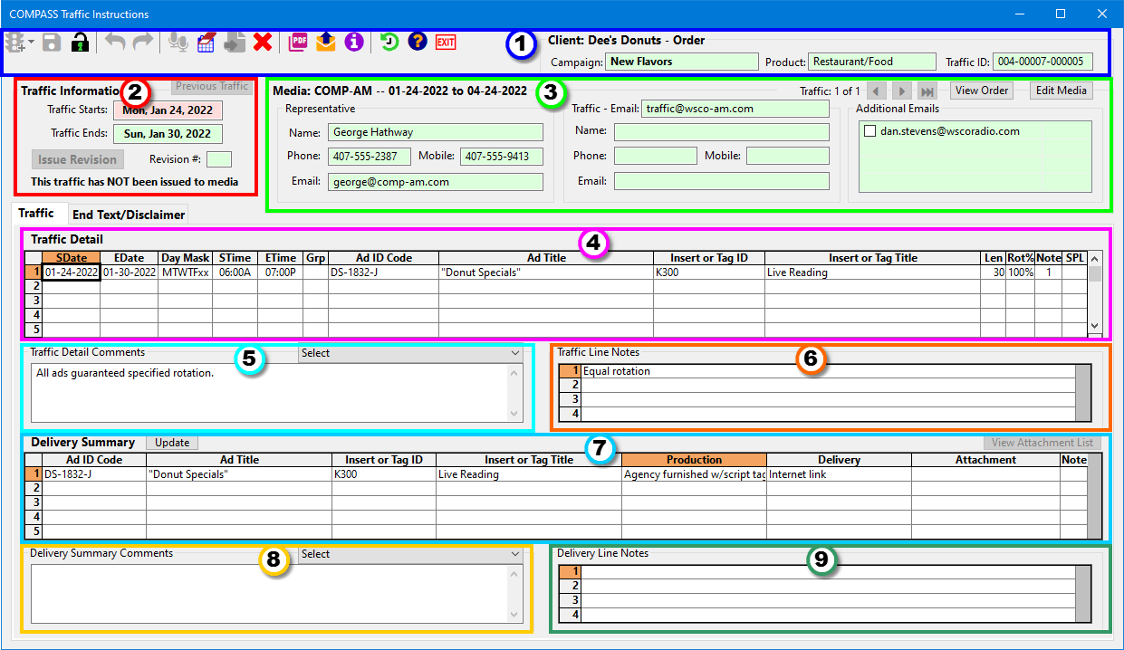Select the Traffic tab
Screen dimensions: 1124x650
pos(36,214)
